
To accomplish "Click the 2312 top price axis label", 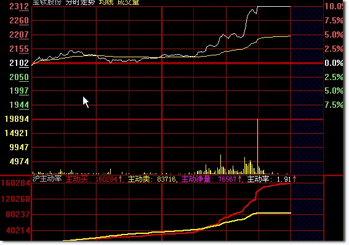I will pos(19,6).
